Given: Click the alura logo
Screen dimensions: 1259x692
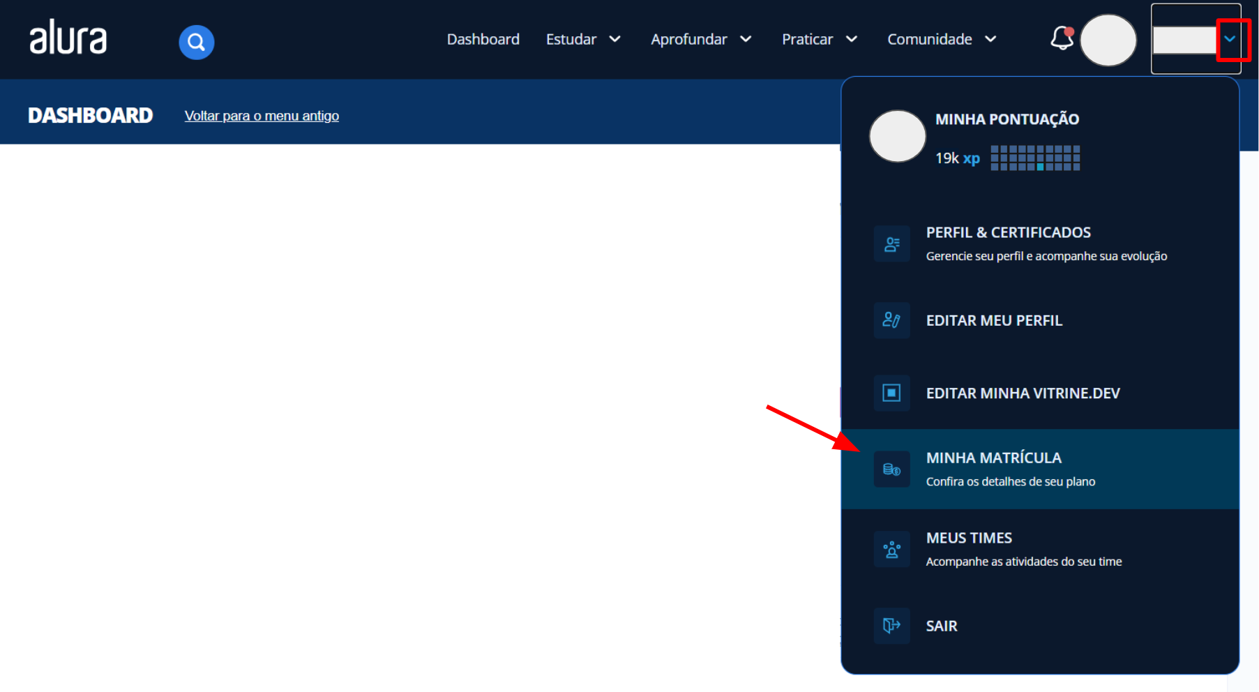Looking at the screenshot, I should pyautogui.click(x=68, y=38).
